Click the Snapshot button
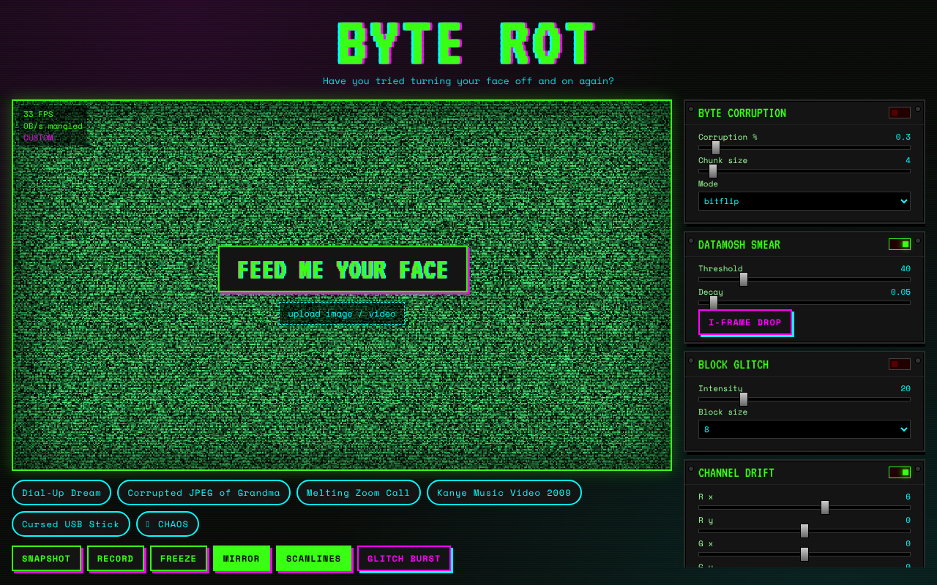The image size is (937, 585). click(x=46, y=559)
